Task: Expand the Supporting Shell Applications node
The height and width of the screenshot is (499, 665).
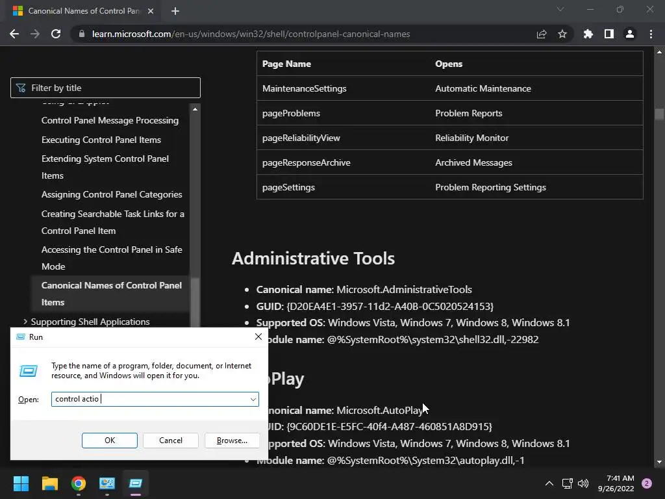Action: pyautogui.click(x=25, y=322)
